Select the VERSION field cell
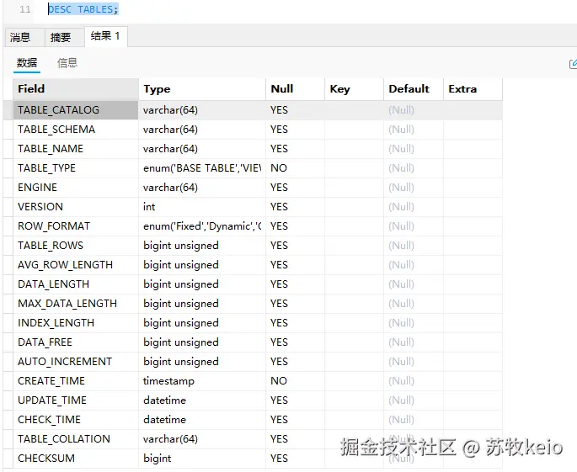Image resolution: width=577 pixels, height=472 pixels. tap(76, 207)
